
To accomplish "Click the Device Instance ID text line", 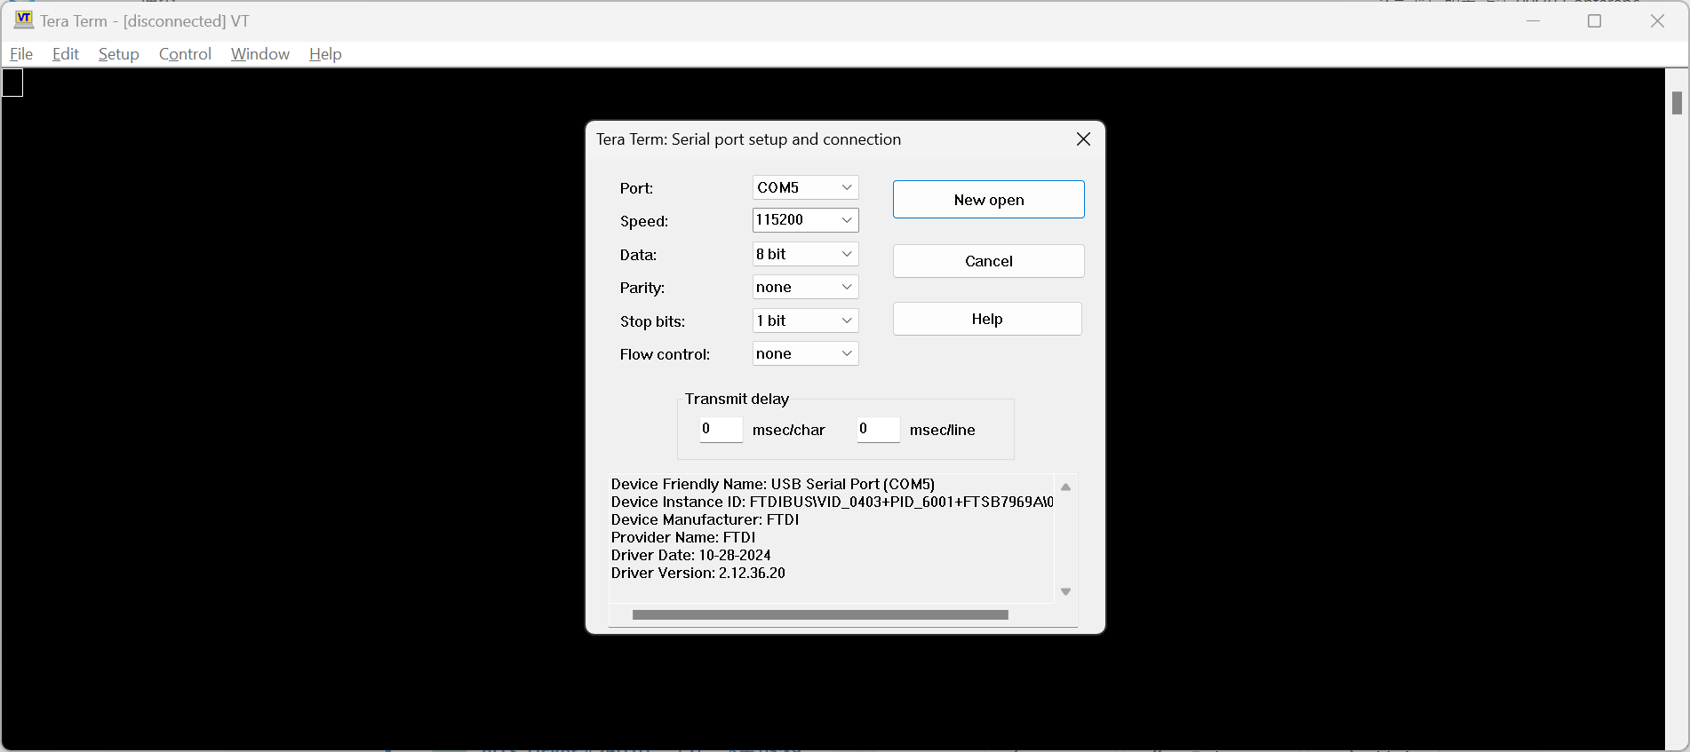I will coord(832,502).
